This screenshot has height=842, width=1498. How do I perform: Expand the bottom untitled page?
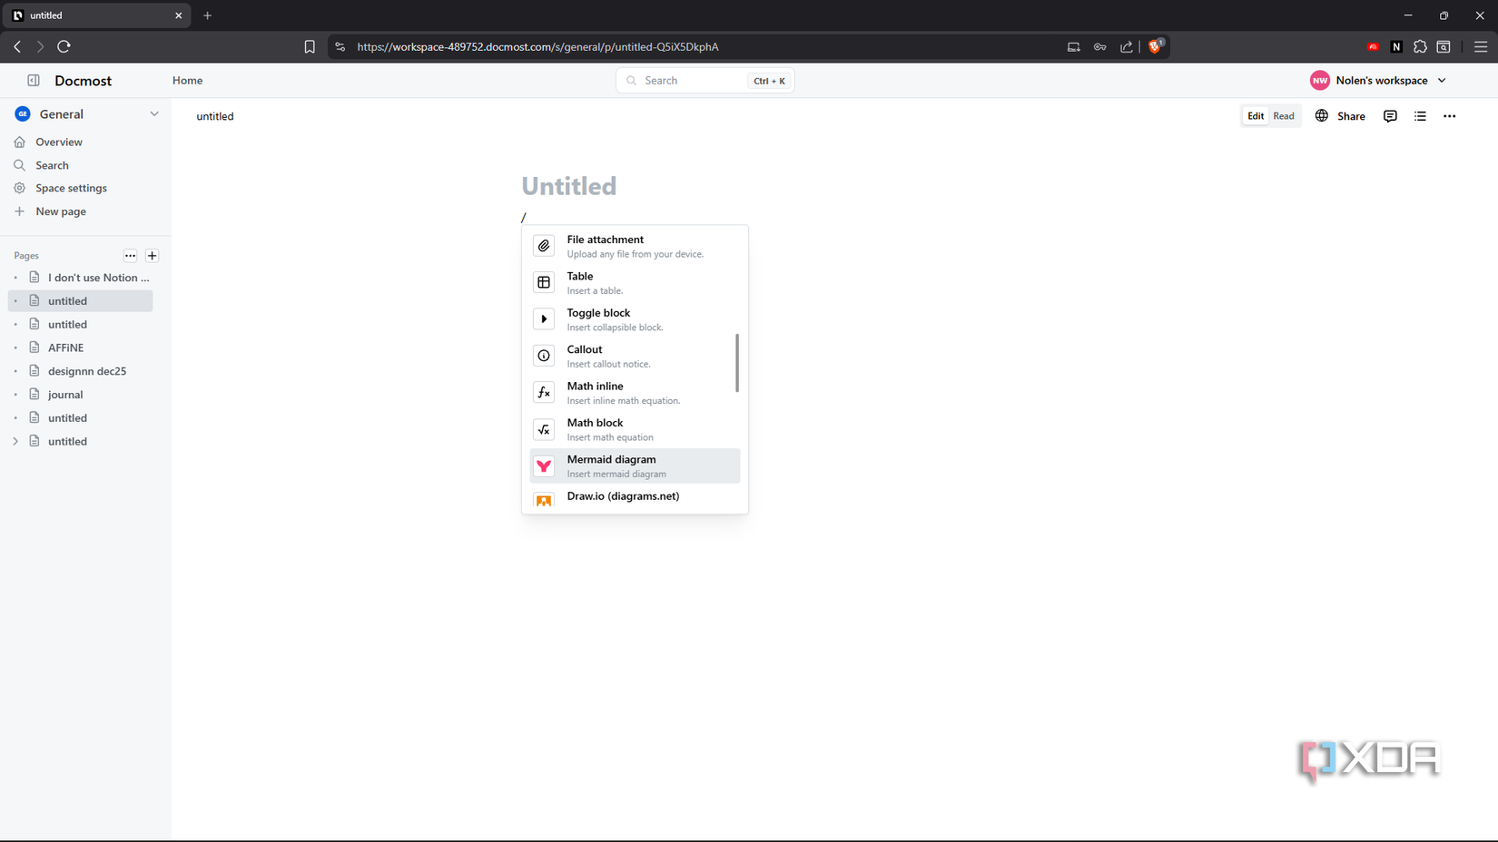point(15,441)
